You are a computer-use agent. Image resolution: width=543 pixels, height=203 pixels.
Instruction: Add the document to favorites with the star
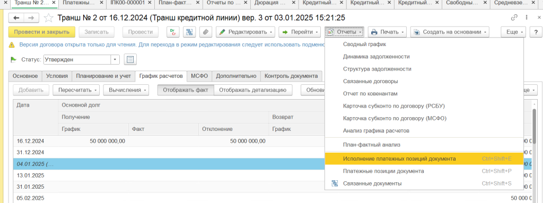coord(49,17)
